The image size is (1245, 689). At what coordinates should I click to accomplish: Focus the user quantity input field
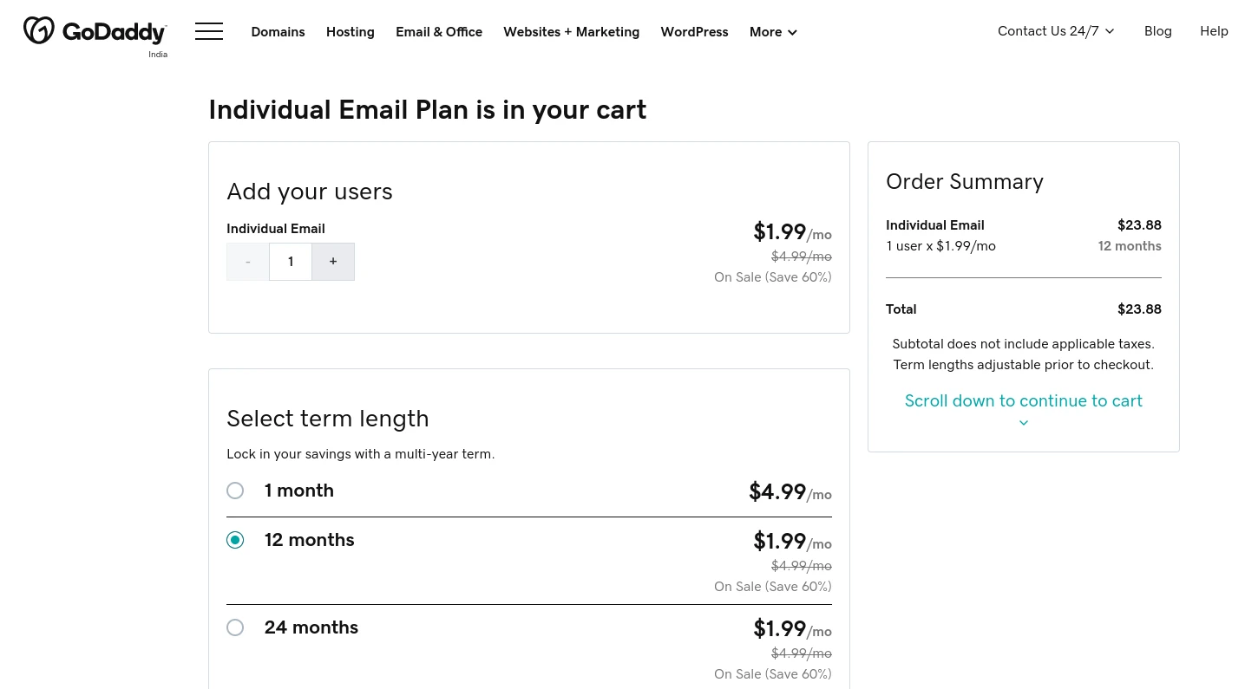291,262
